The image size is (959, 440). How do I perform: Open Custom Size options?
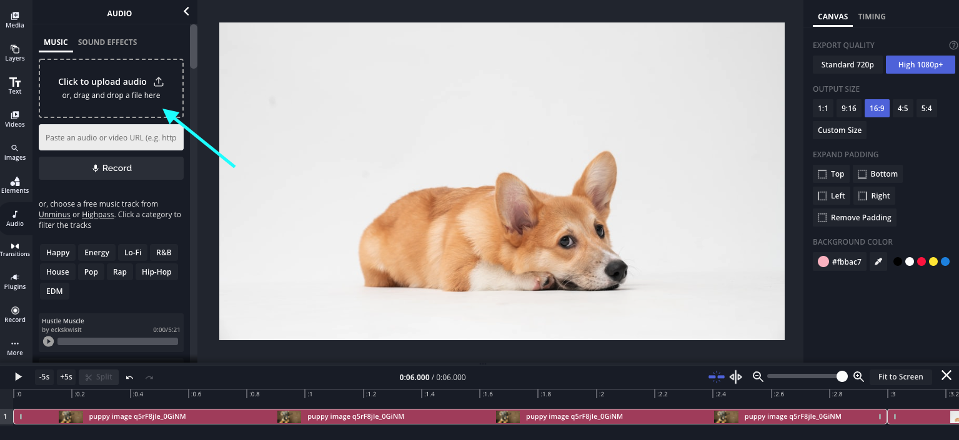839,130
